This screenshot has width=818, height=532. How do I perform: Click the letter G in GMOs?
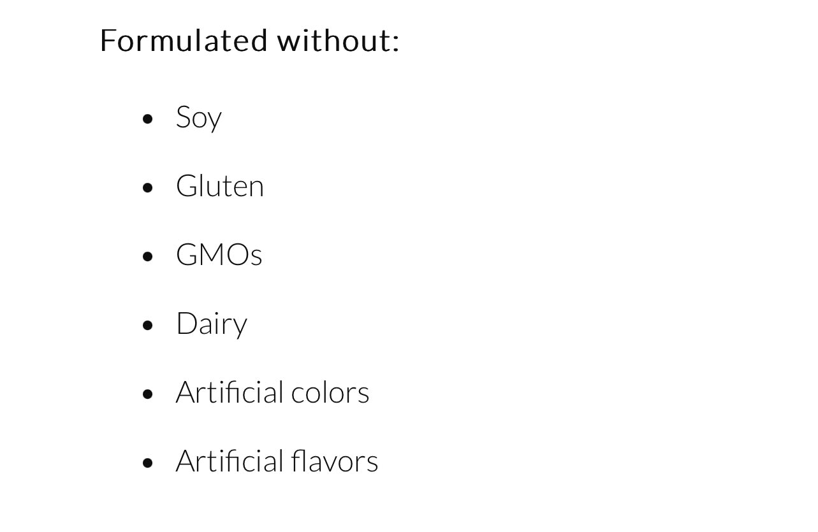(x=187, y=254)
